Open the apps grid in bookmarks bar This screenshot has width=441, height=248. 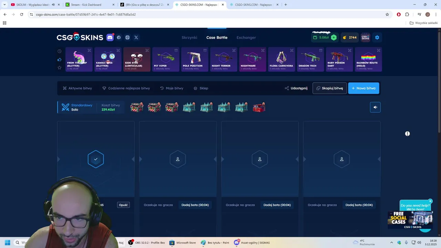click(4, 23)
